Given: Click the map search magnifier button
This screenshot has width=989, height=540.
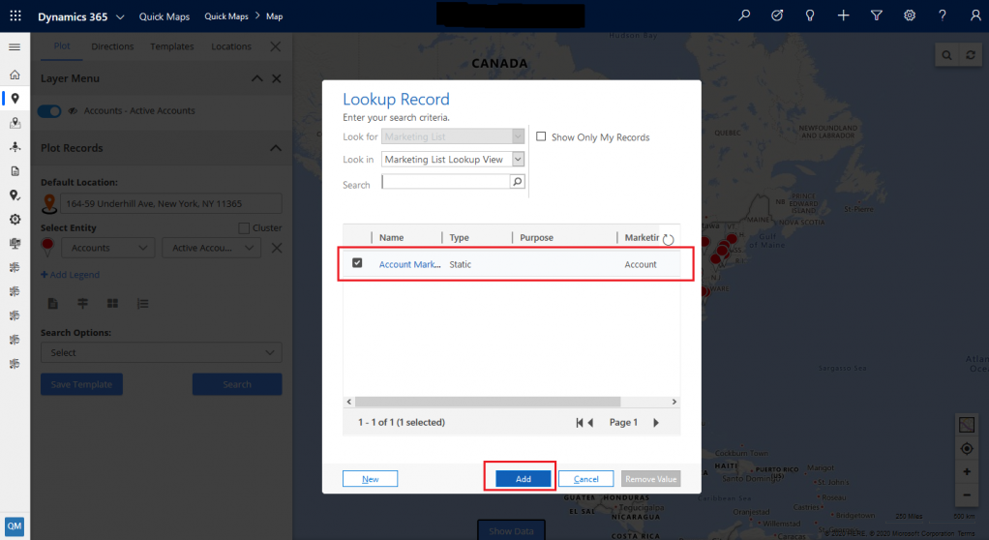Looking at the screenshot, I should 946,55.
